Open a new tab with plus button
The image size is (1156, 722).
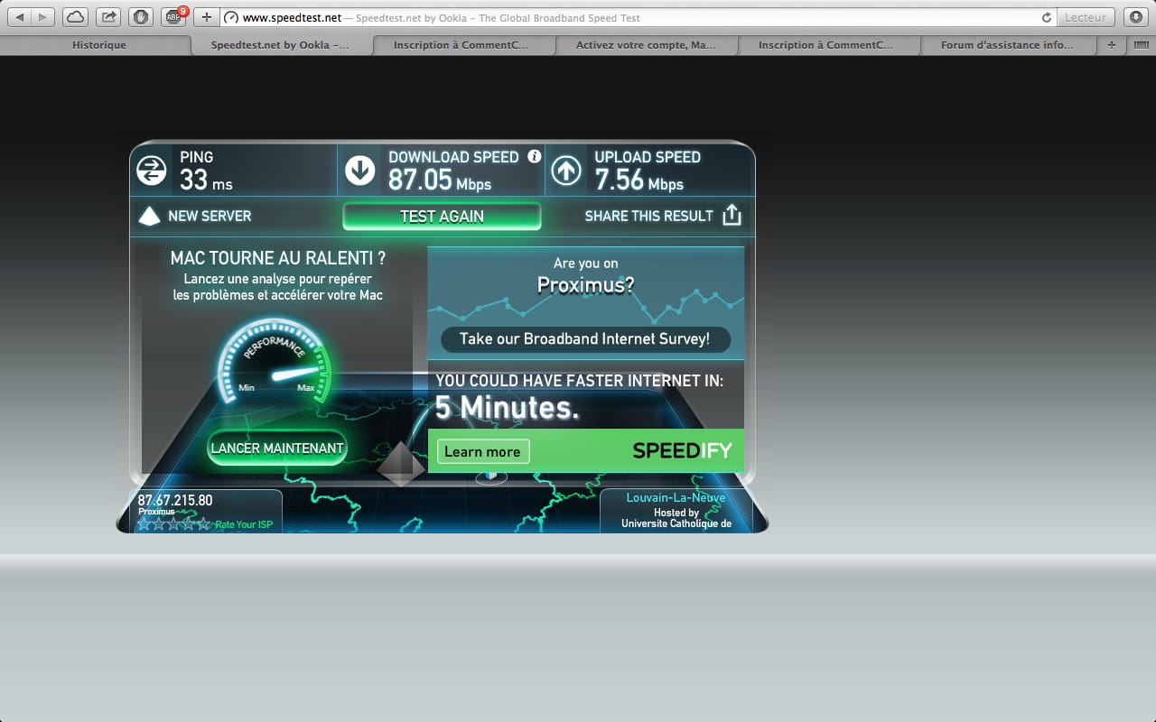click(x=1111, y=44)
